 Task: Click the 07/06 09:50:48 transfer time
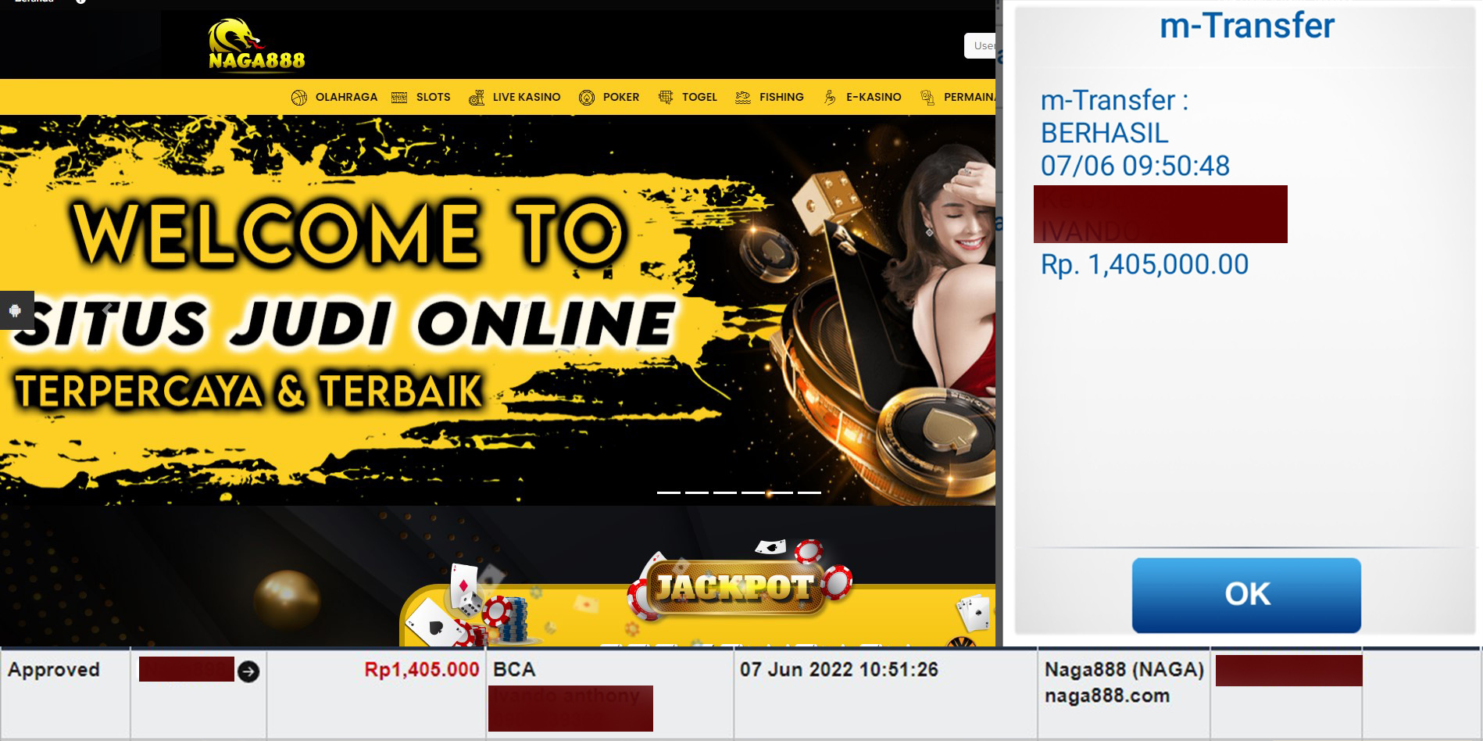click(1135, 166)
